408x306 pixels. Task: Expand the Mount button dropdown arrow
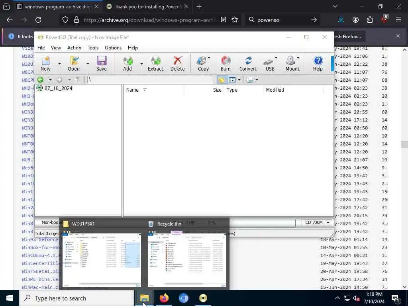click(298, 58)
